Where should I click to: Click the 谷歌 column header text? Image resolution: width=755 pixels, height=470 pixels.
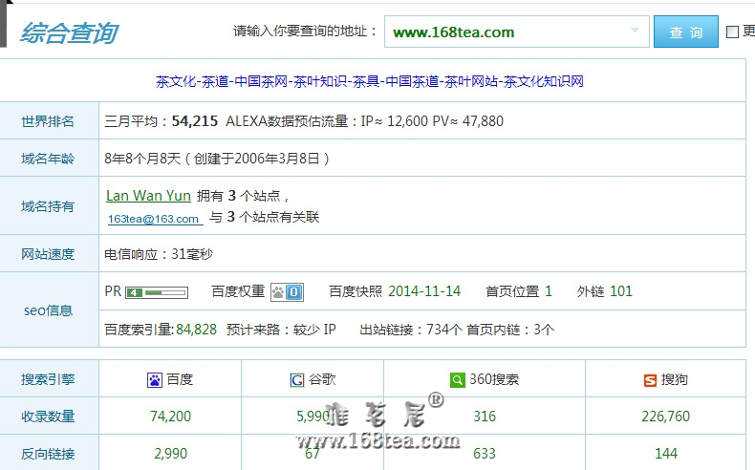[322, 379]
